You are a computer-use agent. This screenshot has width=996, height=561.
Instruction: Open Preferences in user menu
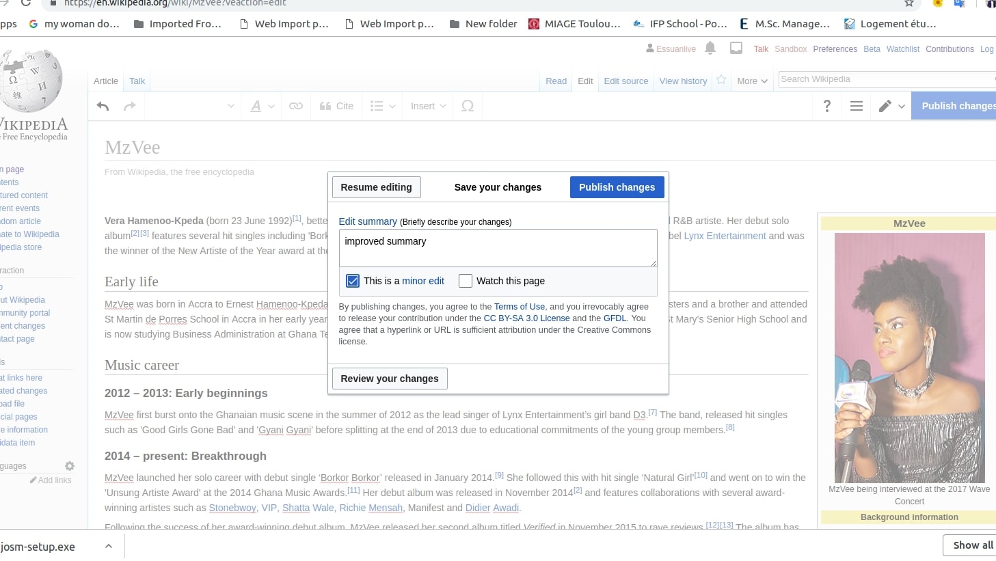(x=835, y=49)
